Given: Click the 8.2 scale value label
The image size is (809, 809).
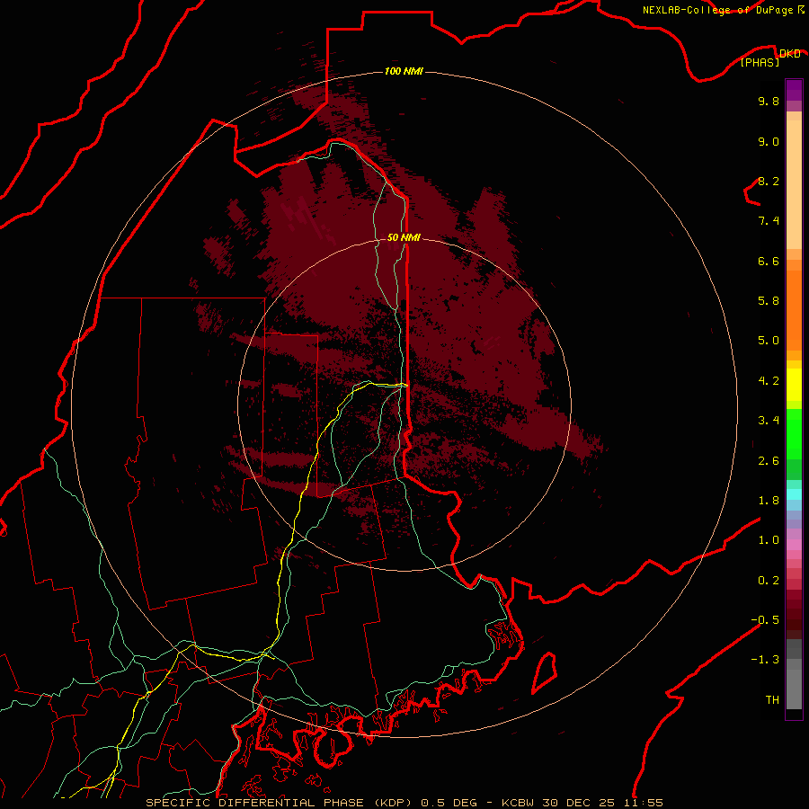Looking at the screenshot, I should tap(769, 181).
